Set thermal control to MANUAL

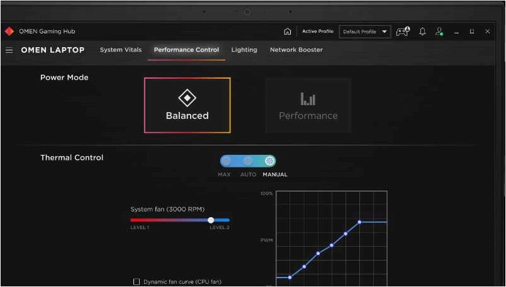[269, 160]
